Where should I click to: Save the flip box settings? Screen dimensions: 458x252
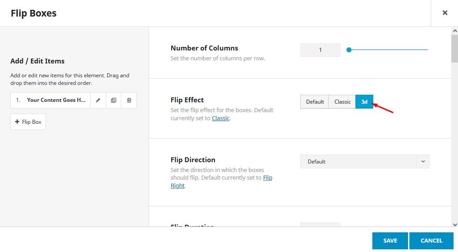(390, 241)
